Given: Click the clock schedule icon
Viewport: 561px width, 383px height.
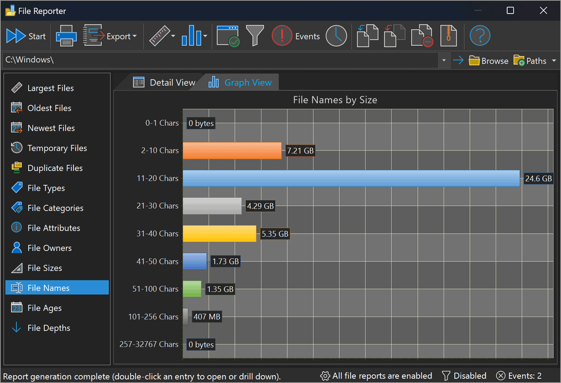Looking at the screenshot, I should pos(336,36).
